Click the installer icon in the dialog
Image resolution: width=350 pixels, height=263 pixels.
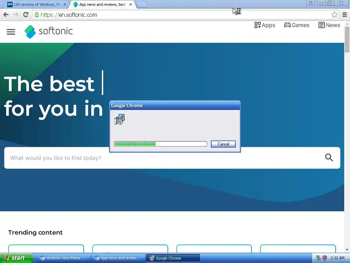119,119
